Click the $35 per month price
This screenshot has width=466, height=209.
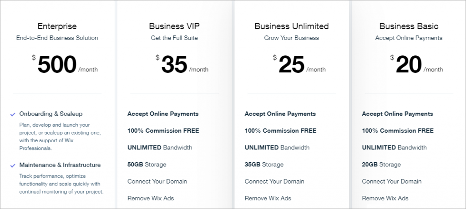click(174, 65)
